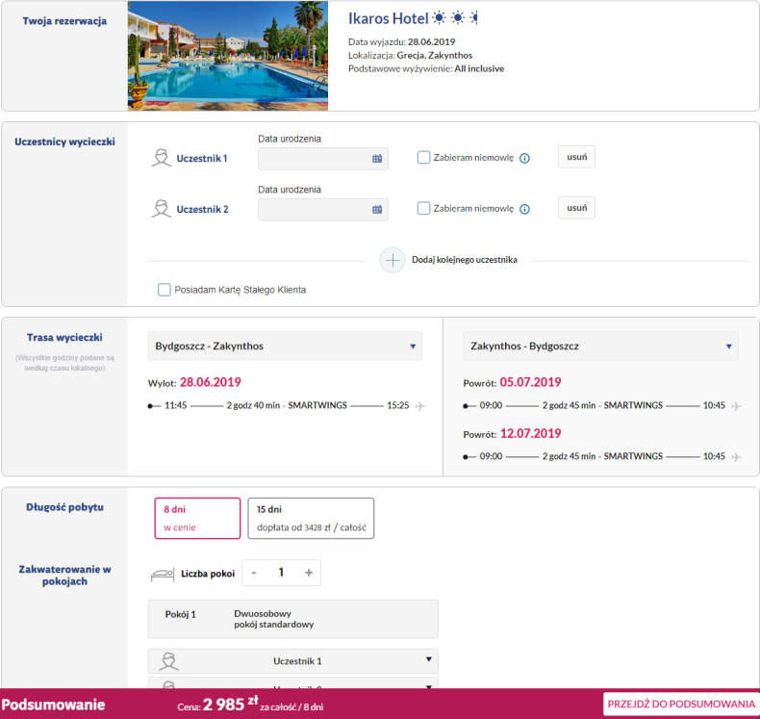Open calendar icon for Uczestnik 1 birth date

377,159
